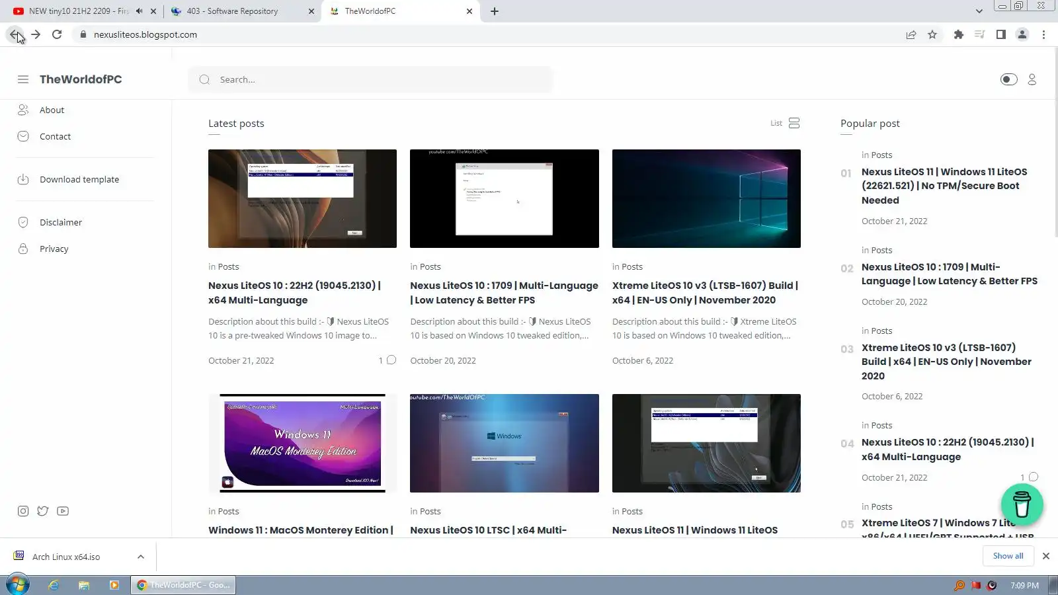Reload the current page
The height and width of the screenshot is (595, 1058).
57,34
